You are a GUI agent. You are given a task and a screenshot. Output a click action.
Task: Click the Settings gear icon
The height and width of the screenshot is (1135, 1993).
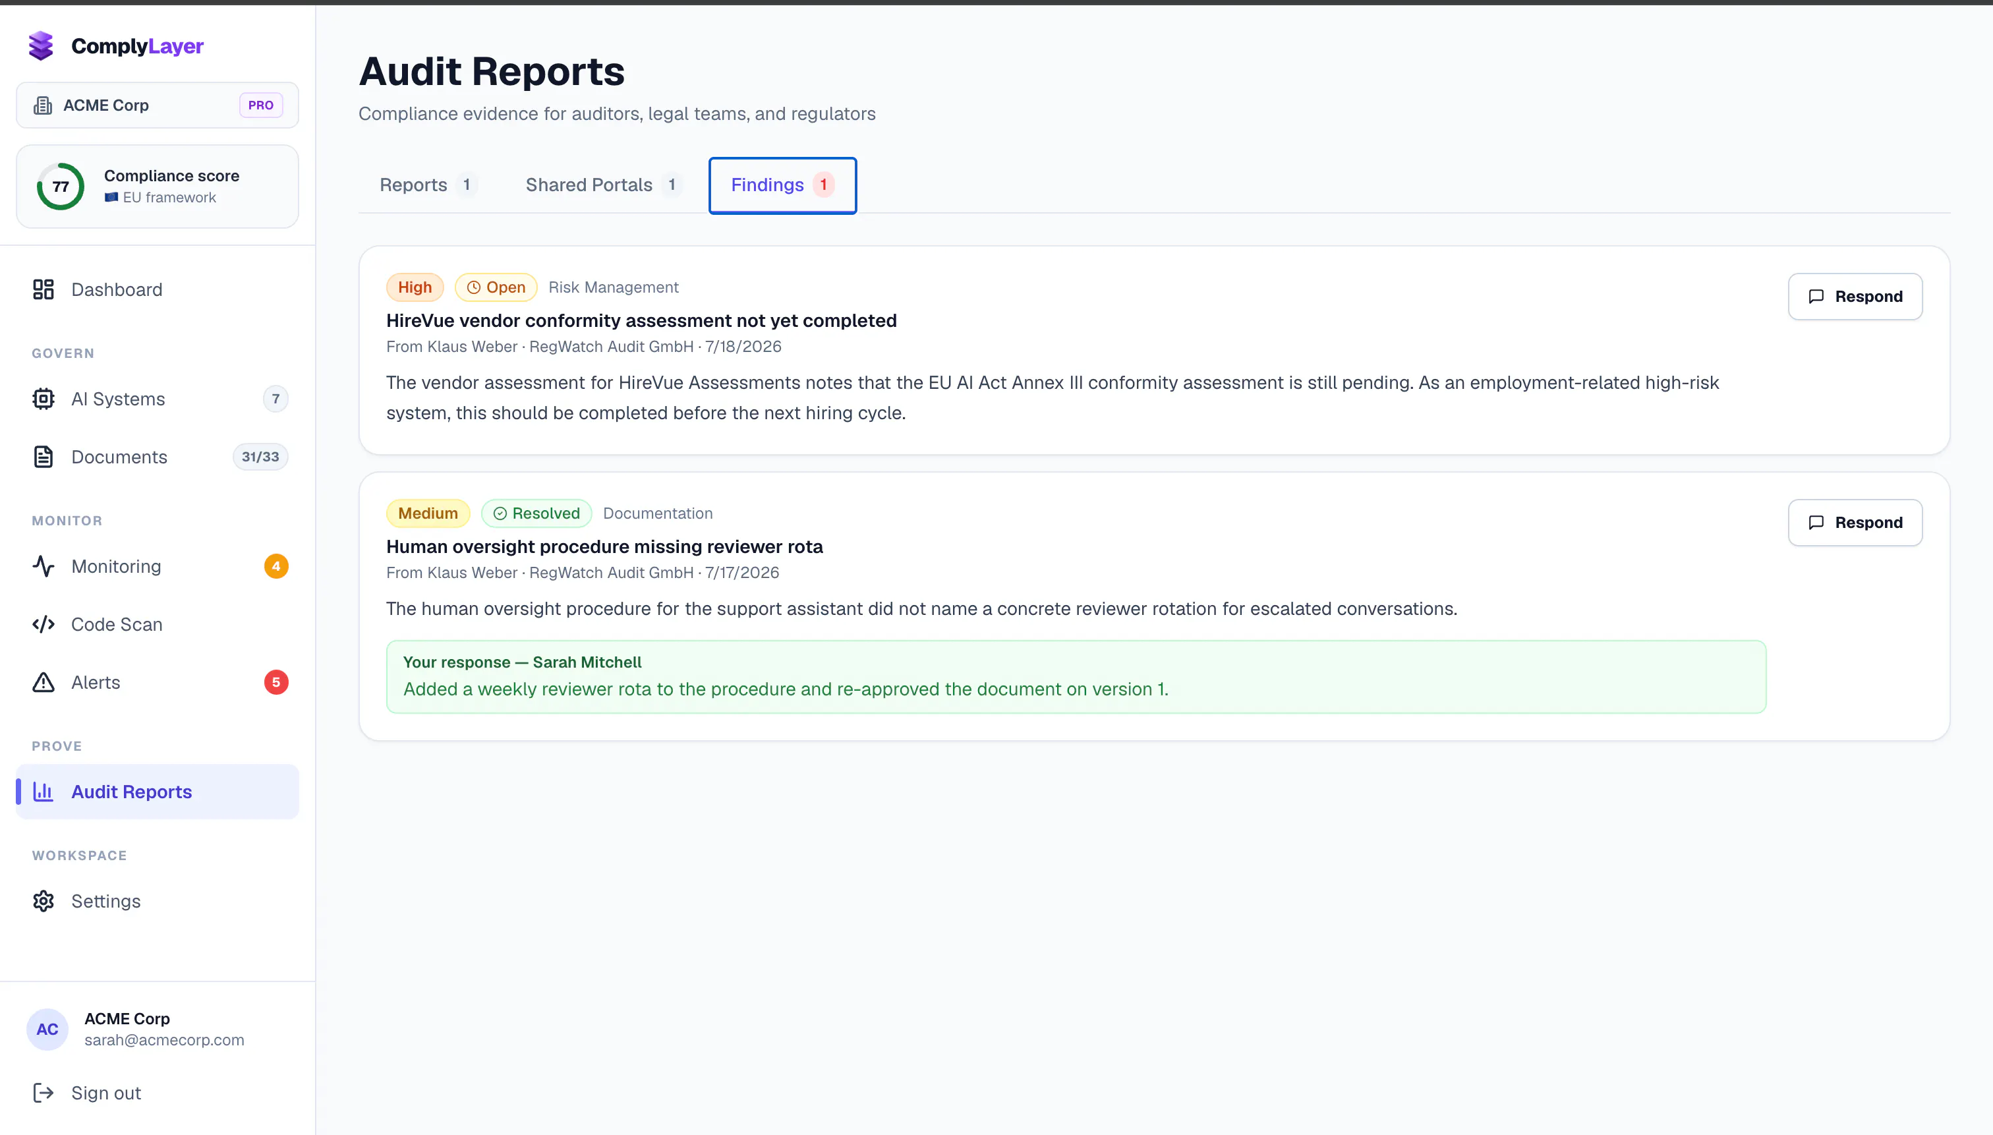43,901
